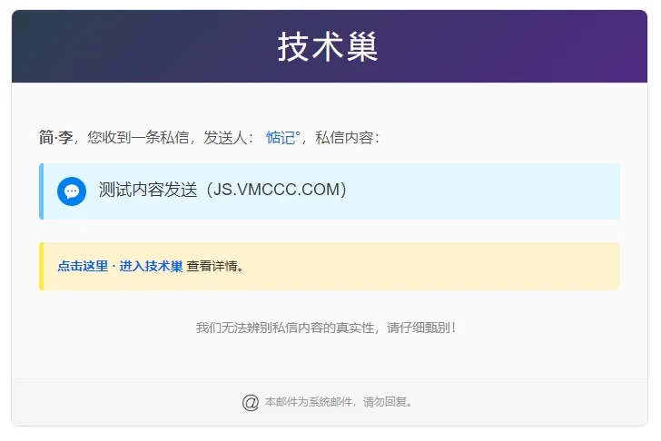Screen dimensions: 661x441
Task: Click the purple gradient header banner
Action: (x=527, y=47)
